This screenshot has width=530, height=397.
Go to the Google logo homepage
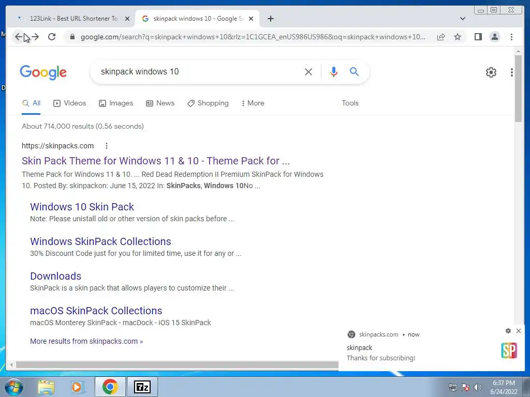pyautogui.click(x=43, y=72)
